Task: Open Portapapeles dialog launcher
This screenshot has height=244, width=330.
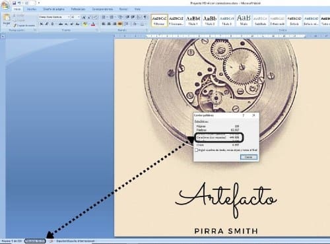Action: [35, 30]
